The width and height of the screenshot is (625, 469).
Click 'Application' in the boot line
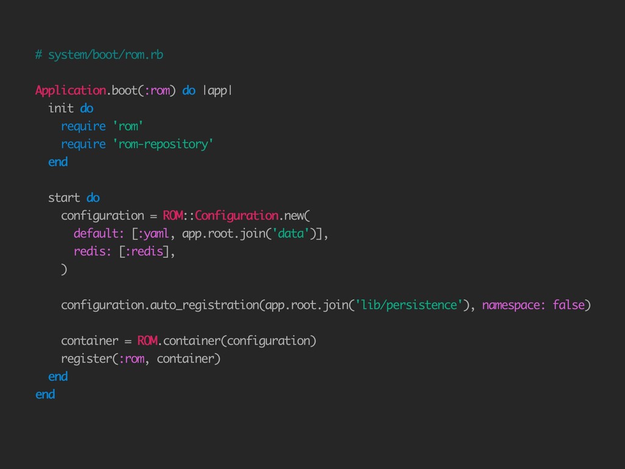tap(71, 90)
